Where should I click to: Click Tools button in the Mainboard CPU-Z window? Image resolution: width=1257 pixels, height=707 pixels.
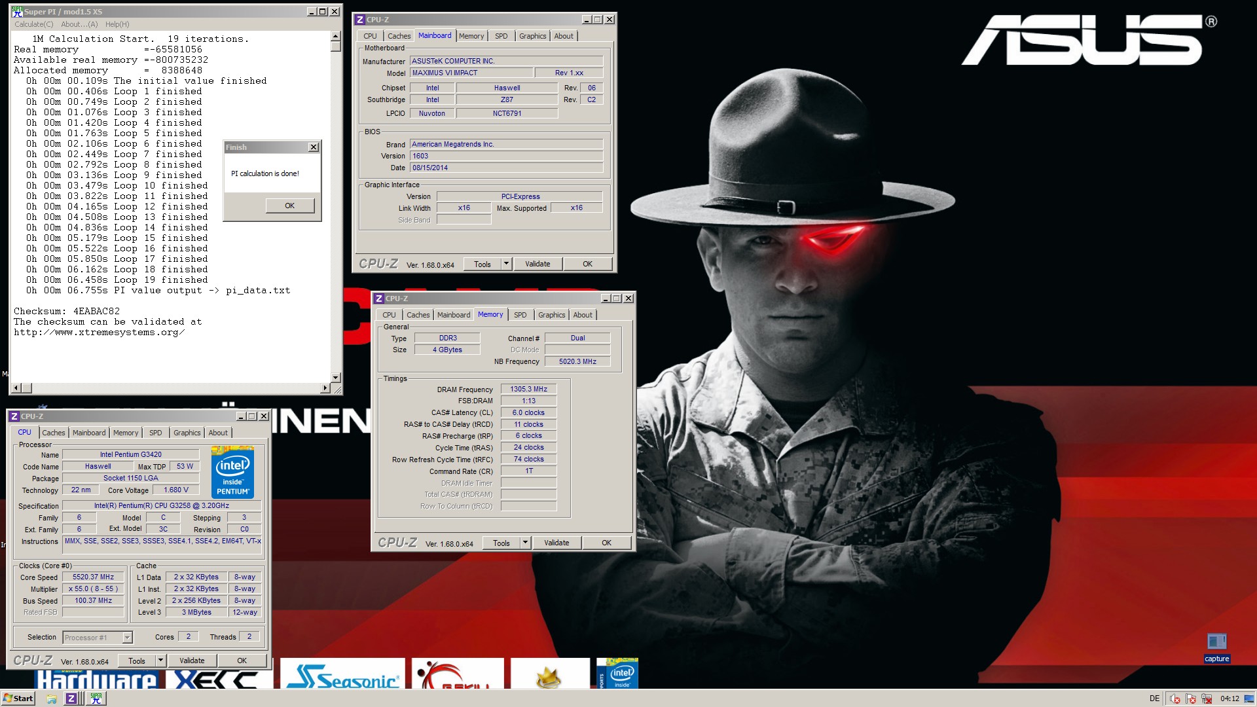click(483, 264)
